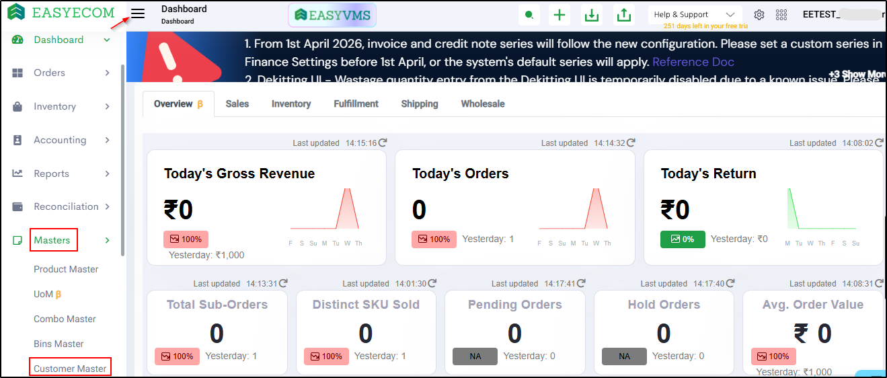Refresh the Today's Orders card
Image resolution: width=887 pixels, height=378 pixels.
coord(631,143)
